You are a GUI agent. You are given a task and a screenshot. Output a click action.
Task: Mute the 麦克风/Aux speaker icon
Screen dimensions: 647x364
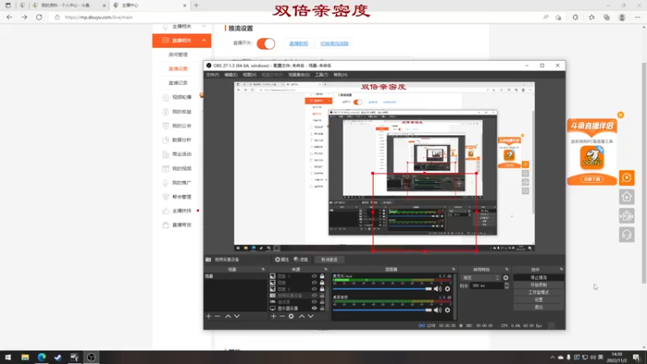(438, 289)
